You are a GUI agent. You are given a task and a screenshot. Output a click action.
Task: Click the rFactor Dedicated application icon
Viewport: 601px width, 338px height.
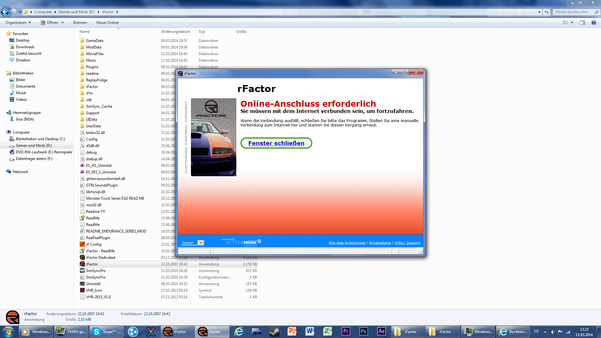click(82, 257)
